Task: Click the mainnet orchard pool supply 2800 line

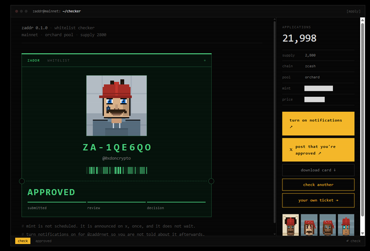Action: [64, 35]
